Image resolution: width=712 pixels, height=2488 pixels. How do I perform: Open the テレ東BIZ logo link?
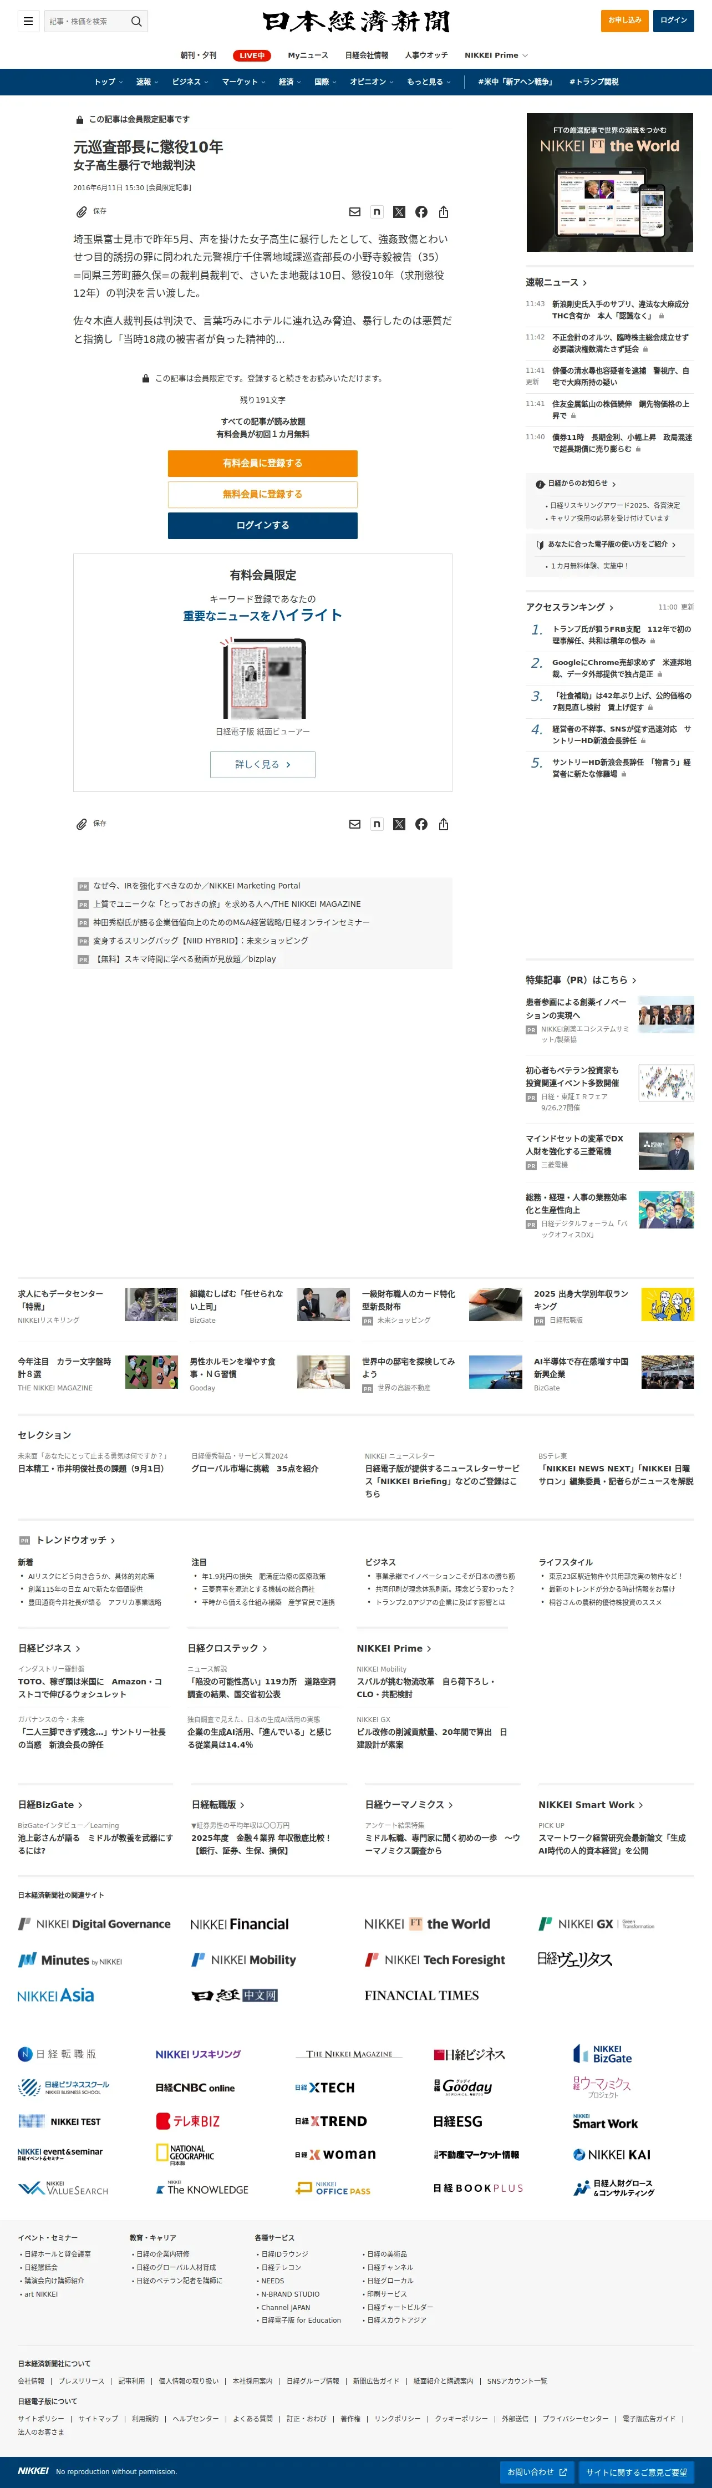pos(189,2121)
